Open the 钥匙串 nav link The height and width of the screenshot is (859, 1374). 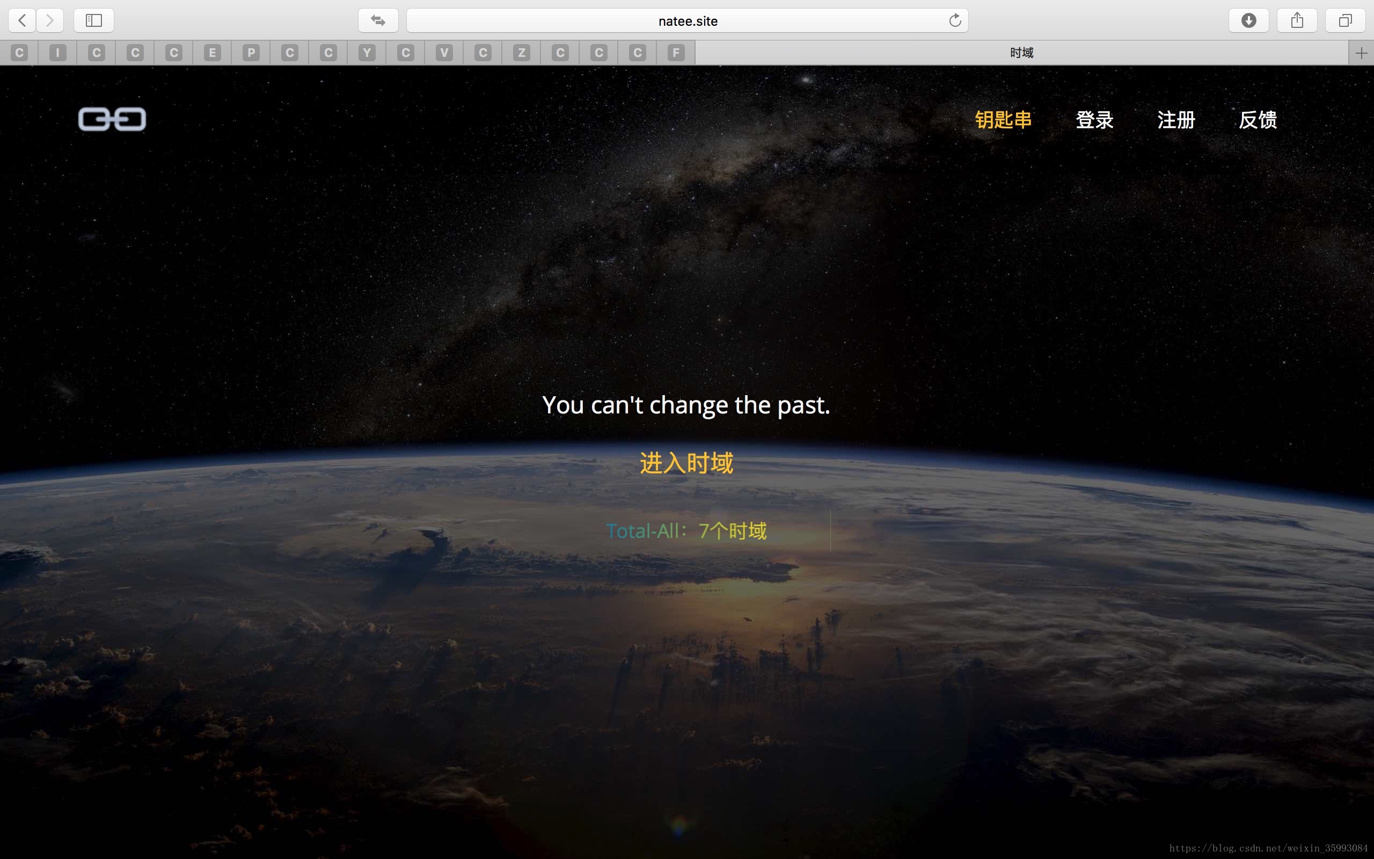point(1003,120)
